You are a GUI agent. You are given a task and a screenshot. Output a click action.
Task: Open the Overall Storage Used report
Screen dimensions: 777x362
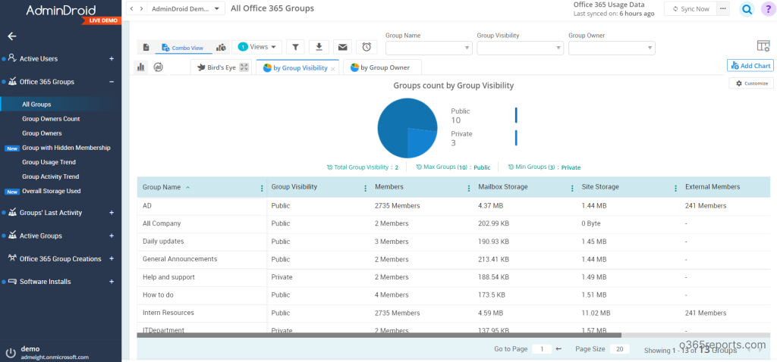52,191
